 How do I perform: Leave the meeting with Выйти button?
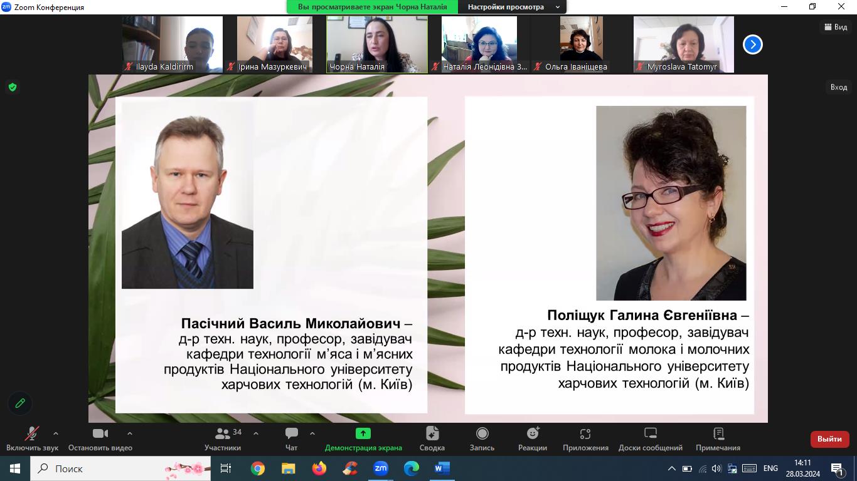(829, 439)
